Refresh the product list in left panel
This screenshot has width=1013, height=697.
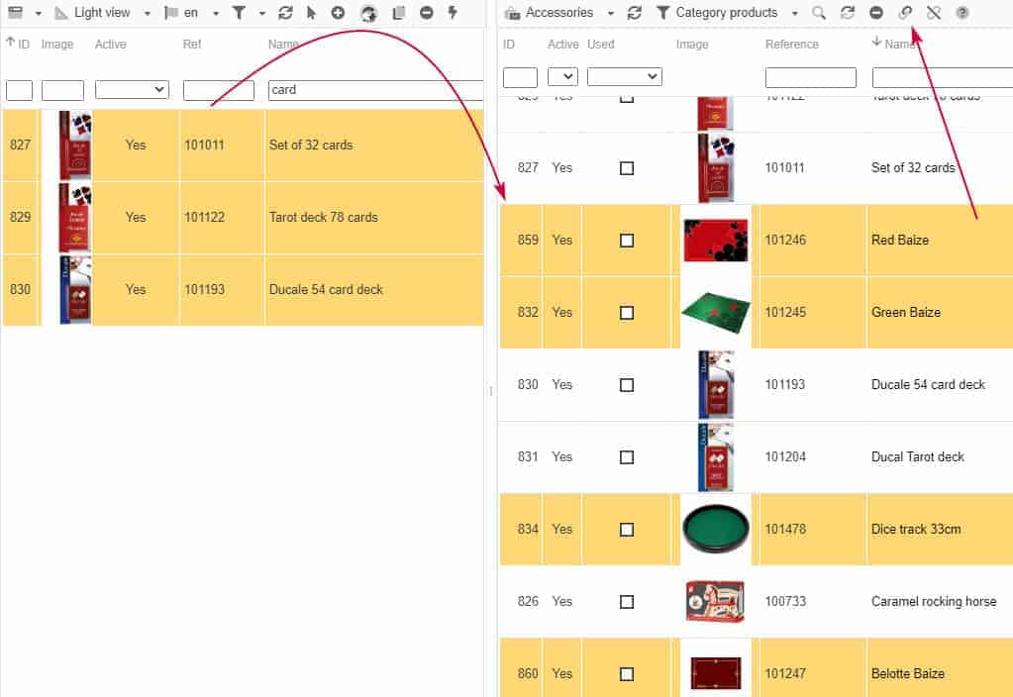click(x=285, y=13)
